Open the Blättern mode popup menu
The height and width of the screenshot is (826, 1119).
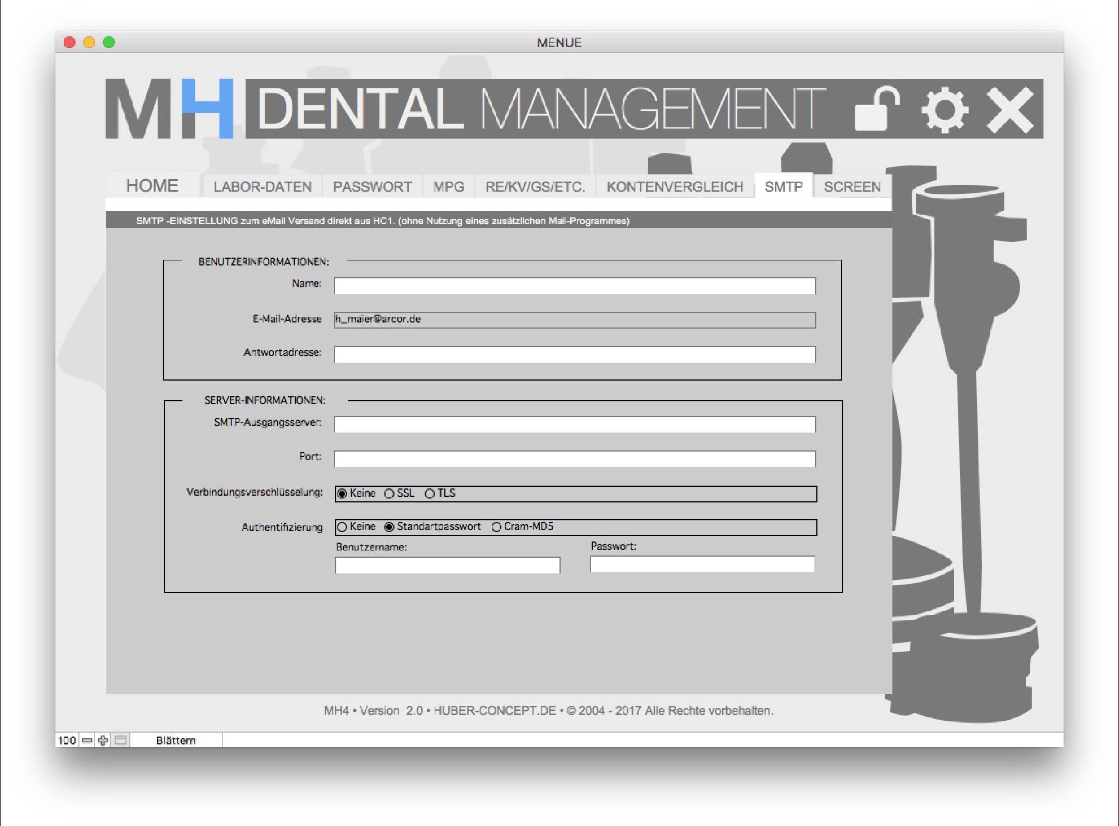(x=176, y=740)
